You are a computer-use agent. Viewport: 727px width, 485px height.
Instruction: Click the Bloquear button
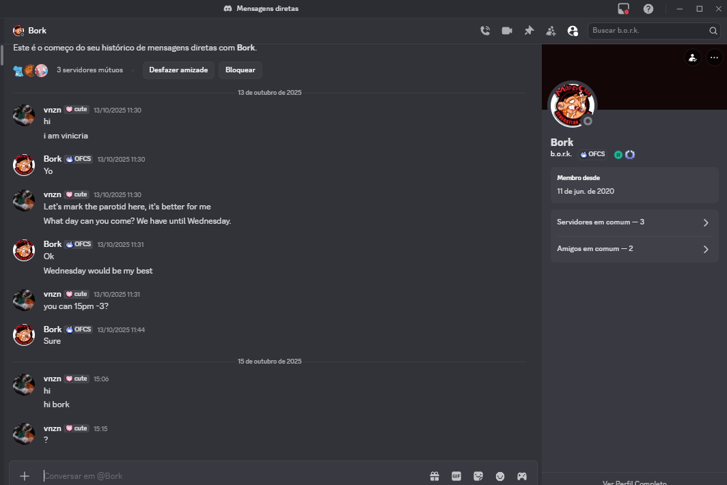241,70
